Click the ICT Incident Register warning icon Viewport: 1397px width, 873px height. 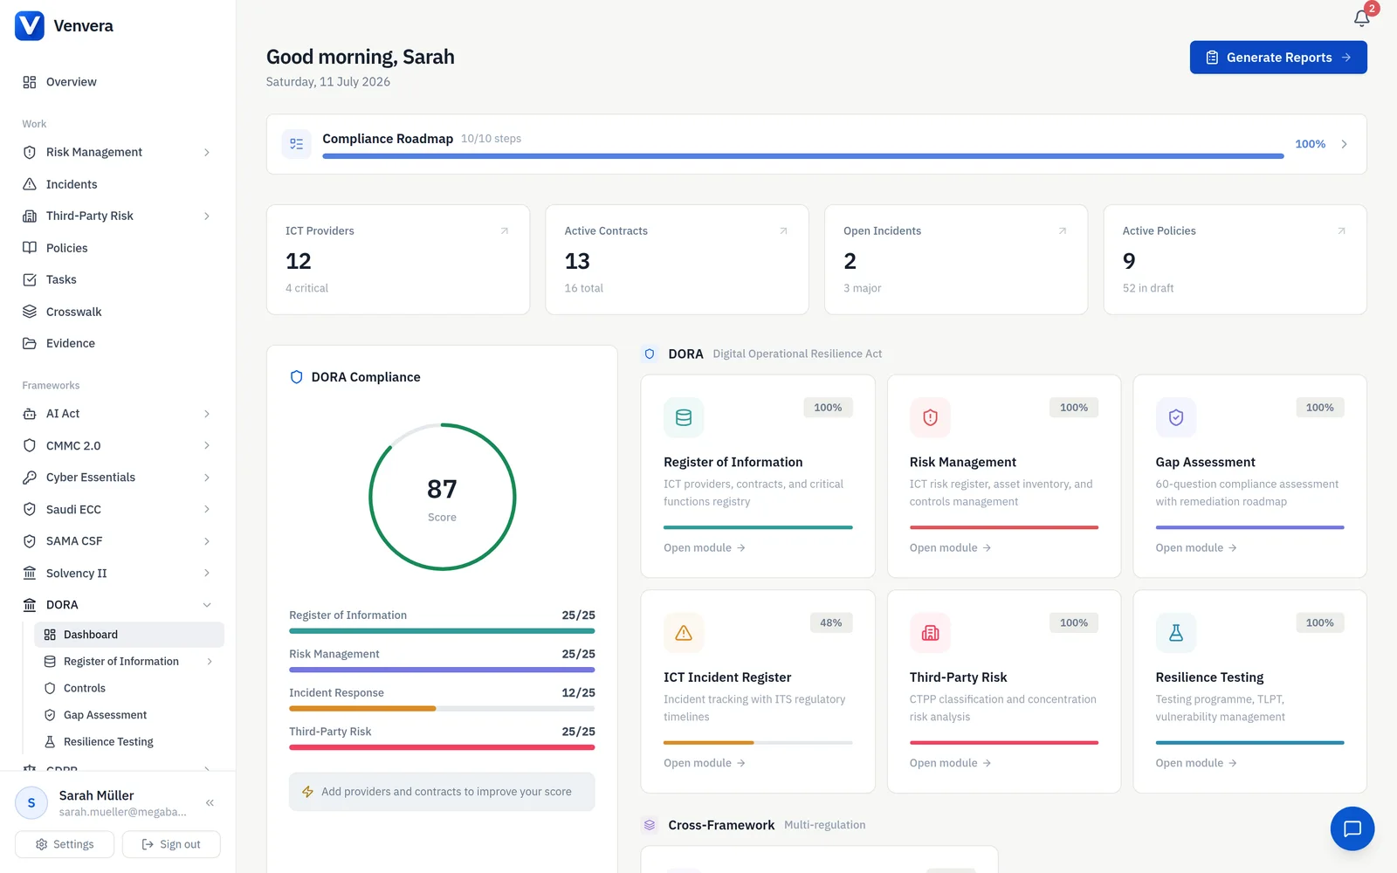[x=684, y=633]
